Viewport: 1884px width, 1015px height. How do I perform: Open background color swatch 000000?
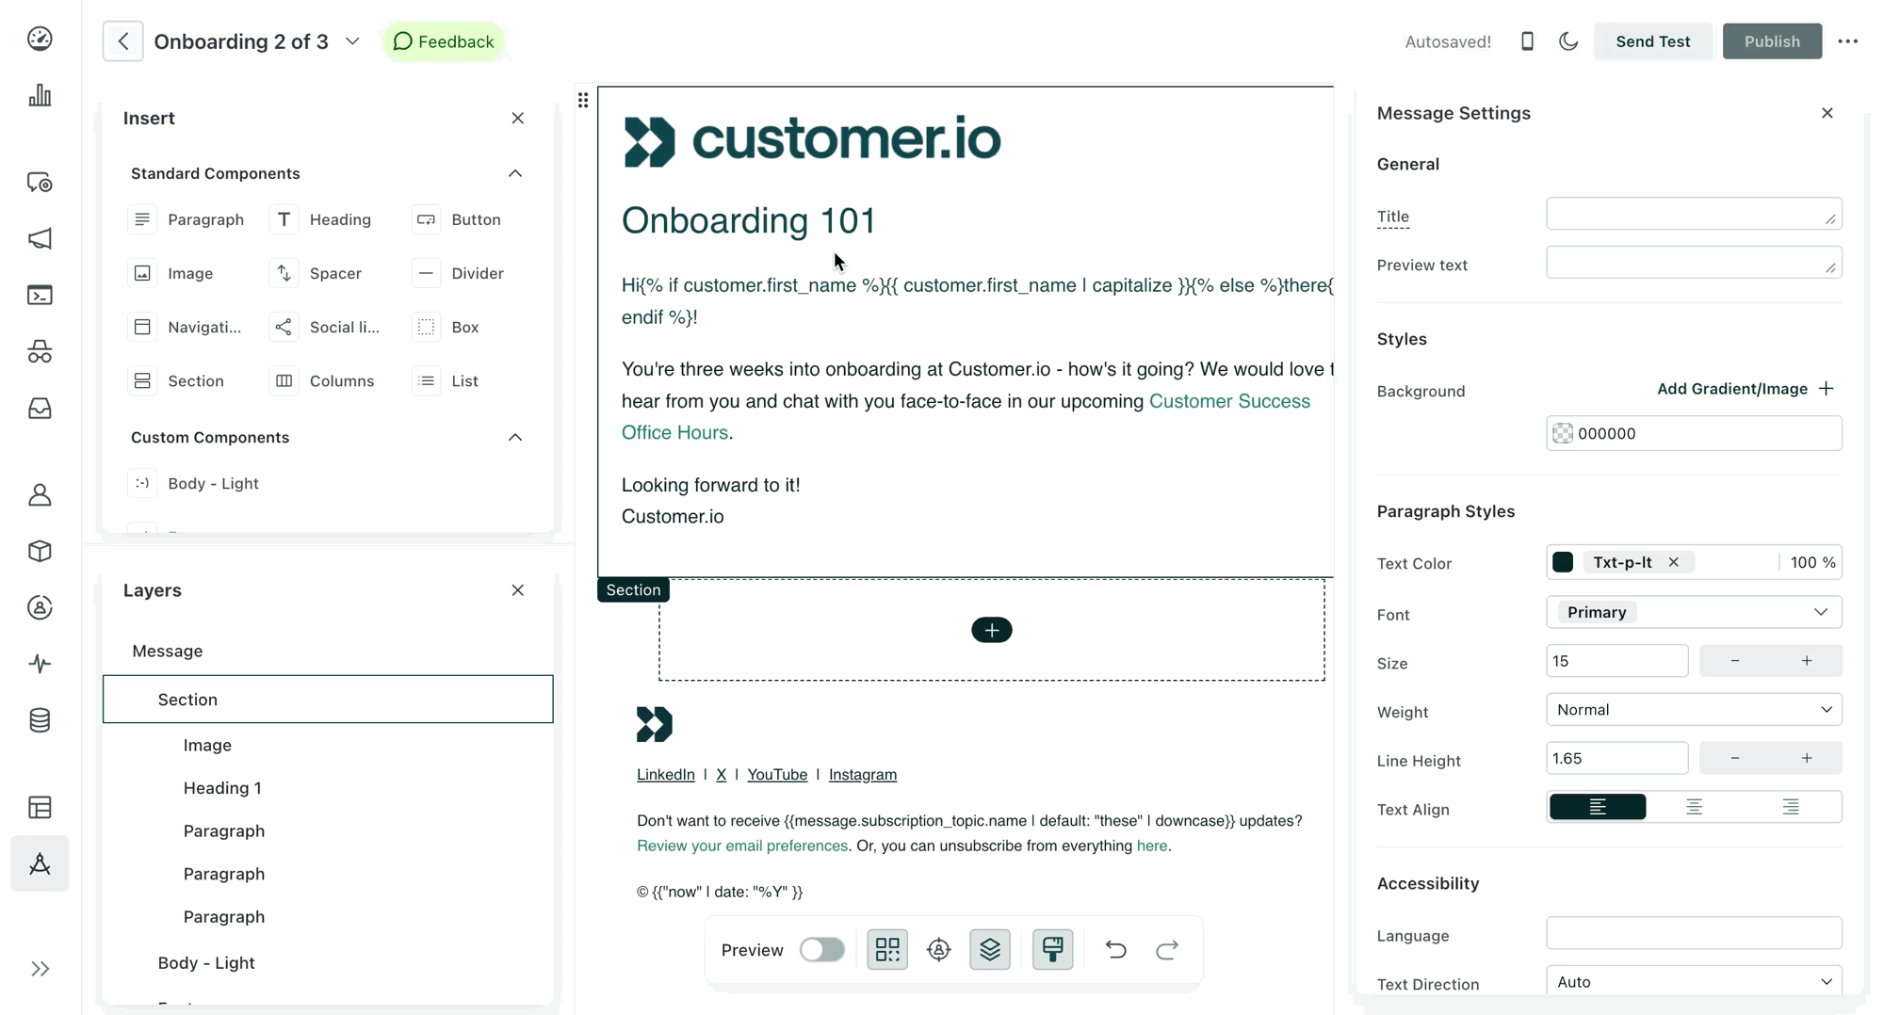point(1563,433)
